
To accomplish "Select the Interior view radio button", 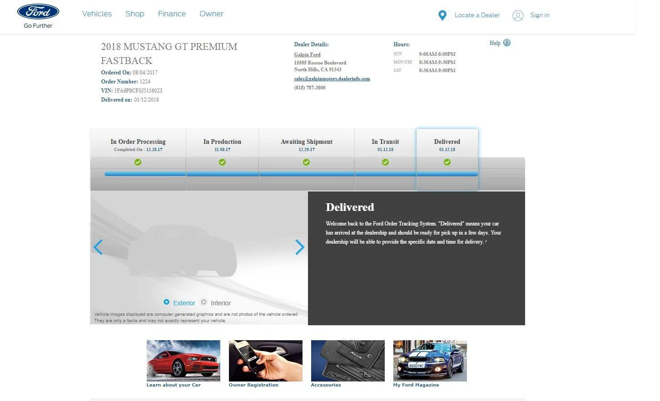I will [x=204, y=302].
